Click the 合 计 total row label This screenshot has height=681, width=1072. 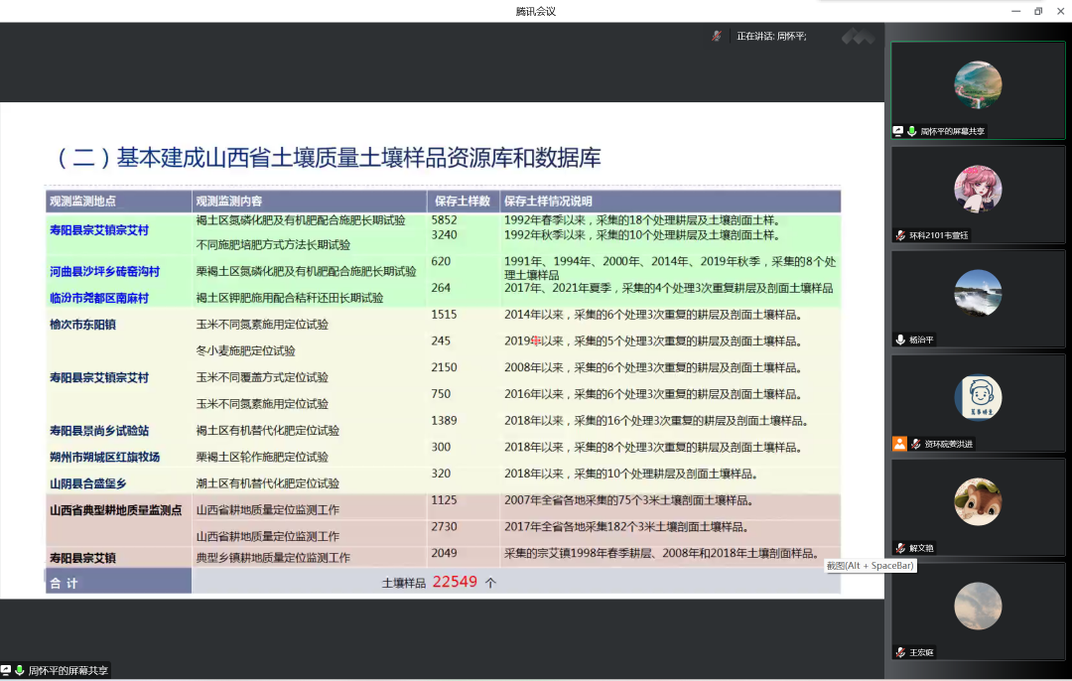click(x=64, y=584)
